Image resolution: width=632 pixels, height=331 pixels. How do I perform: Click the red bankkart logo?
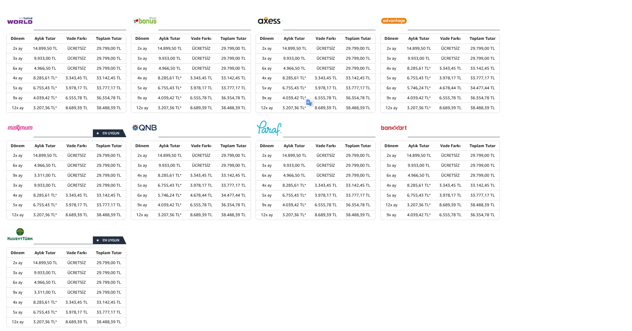394,128
